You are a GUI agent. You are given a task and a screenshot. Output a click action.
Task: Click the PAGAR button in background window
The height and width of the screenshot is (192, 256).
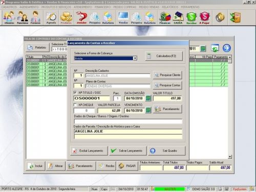tap(127, 166)
